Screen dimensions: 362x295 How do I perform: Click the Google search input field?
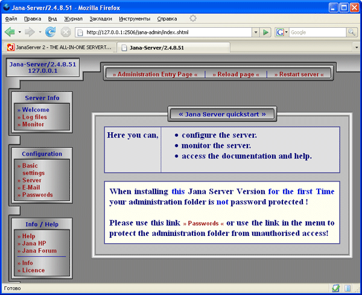coord(318,33)
